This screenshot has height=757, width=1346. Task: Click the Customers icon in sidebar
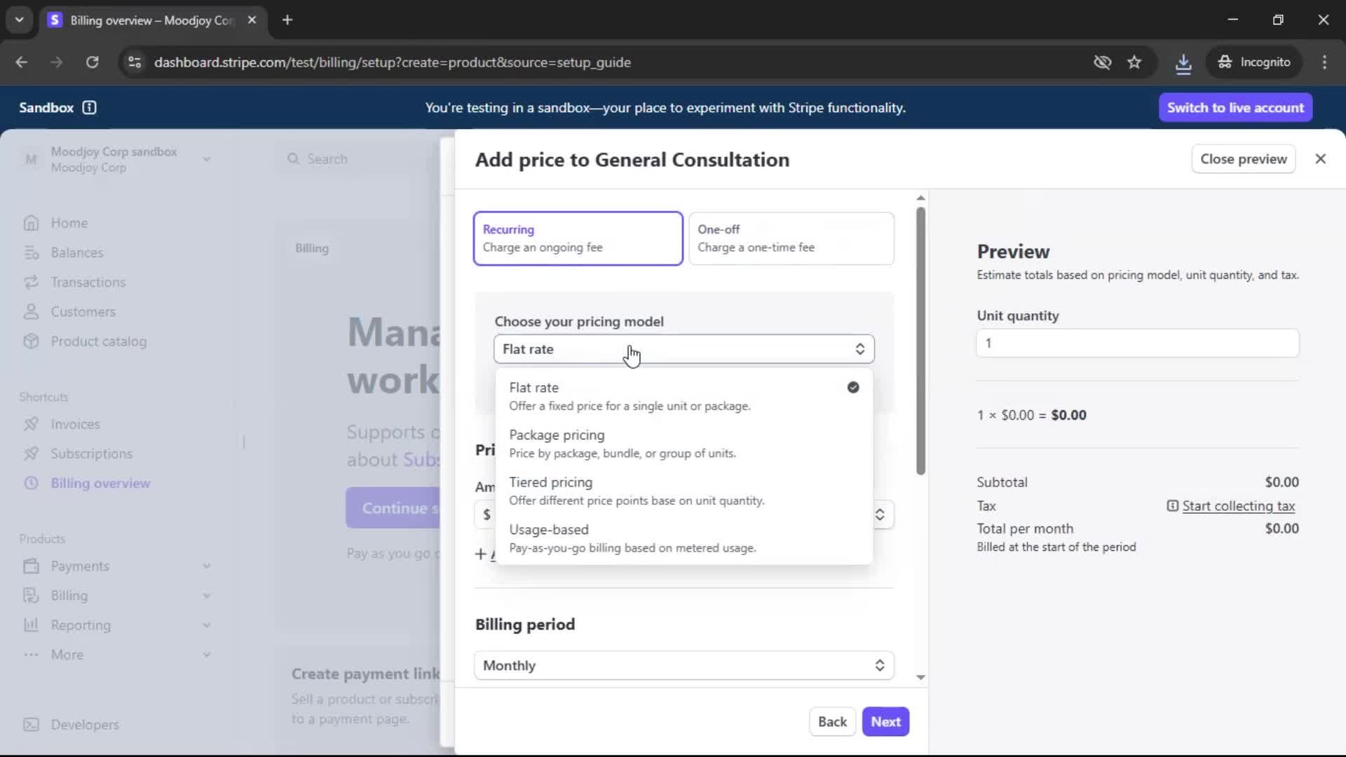point(31,312)
